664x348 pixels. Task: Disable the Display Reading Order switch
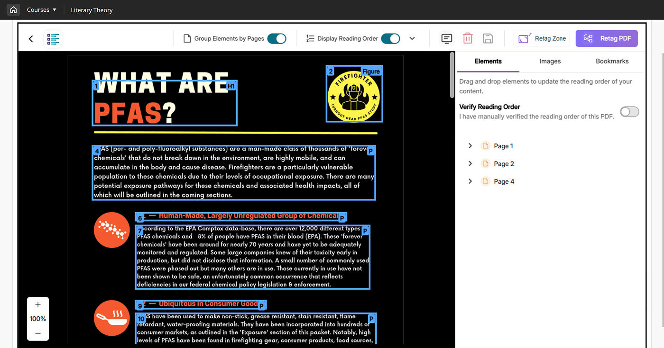coord(390,39)
